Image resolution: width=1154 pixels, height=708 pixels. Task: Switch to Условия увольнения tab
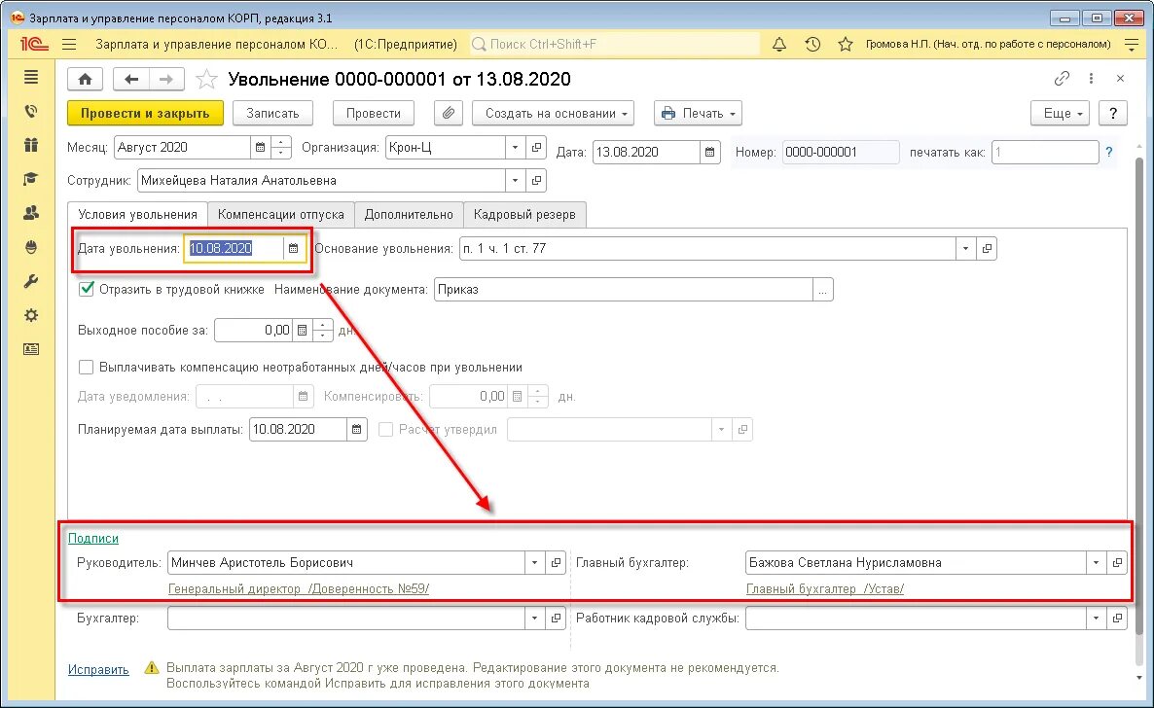coord(137,214)
